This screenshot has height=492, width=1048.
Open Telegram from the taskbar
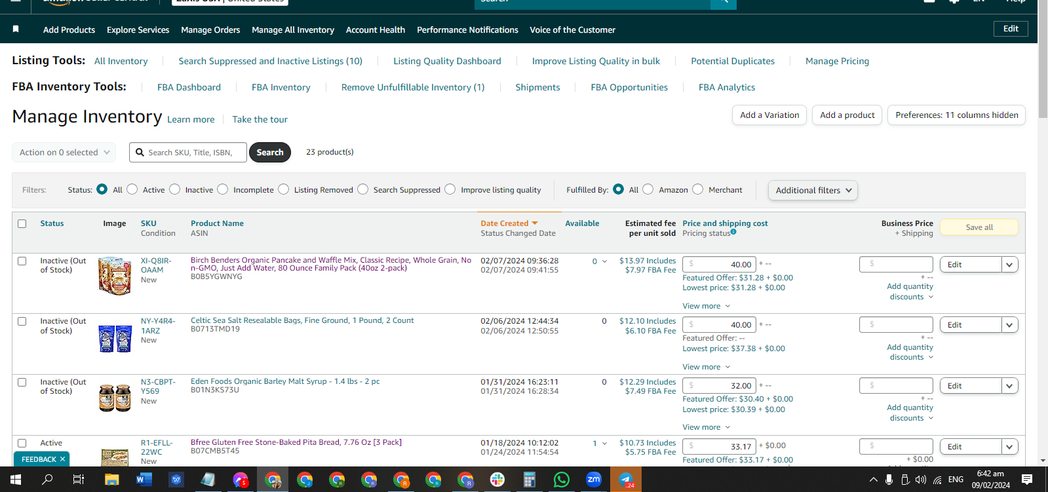[626, 480]
